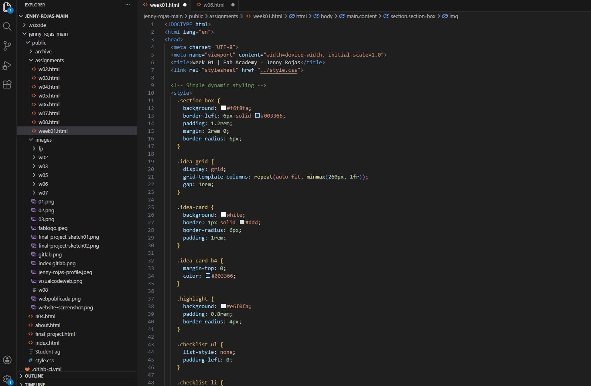Click the file icon of w08 in images

coord(34,290)
